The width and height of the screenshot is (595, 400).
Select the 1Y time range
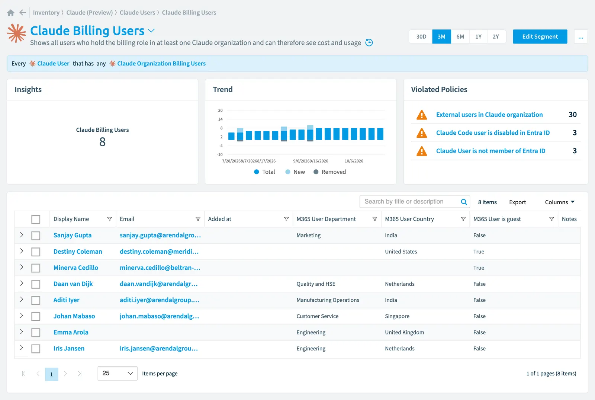pyautogui.click(x=479, y=36)
